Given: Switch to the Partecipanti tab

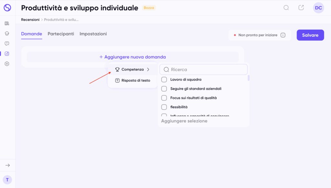Looking at the screenshot, I should [x=61, y=34].
